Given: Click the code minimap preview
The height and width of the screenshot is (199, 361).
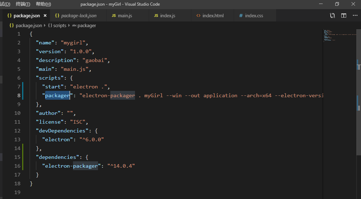Looking at the screenshot, I should coord(340,36).
